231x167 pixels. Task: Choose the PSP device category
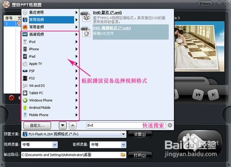click(50, 71)
